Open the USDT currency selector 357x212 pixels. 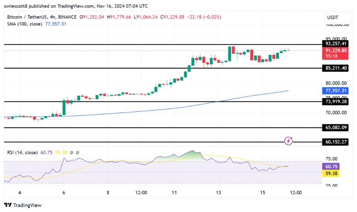(x=333, y=17)
